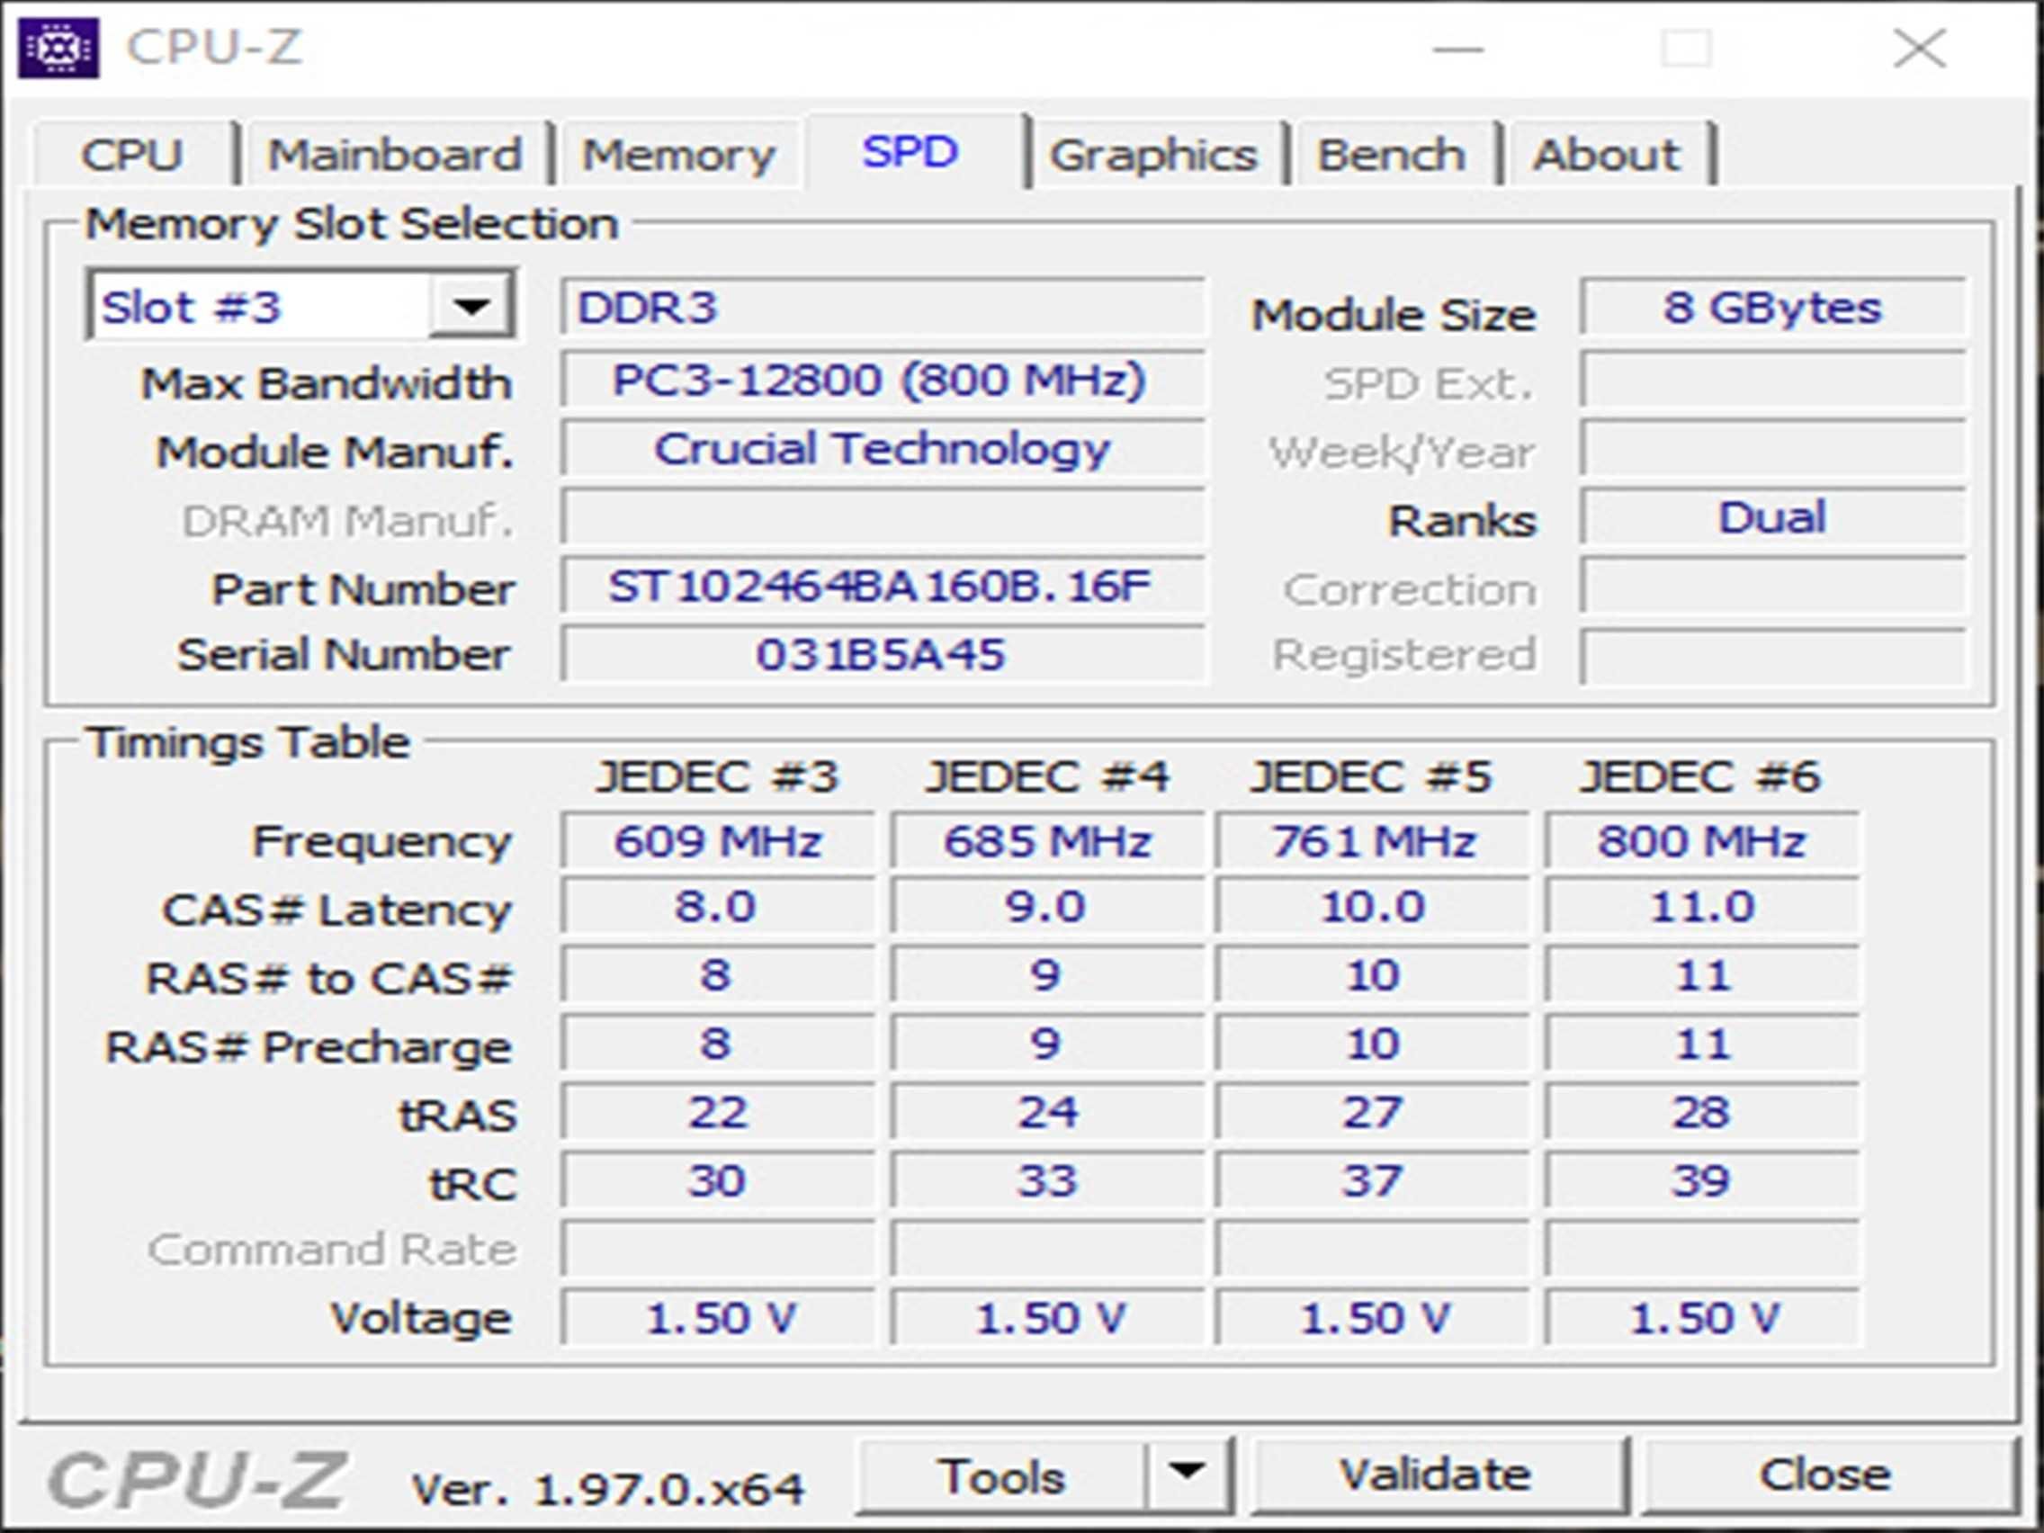The image size is (2044, 1533).
Task: Click the tRAS value 28
Action: pos(1702,1111)
